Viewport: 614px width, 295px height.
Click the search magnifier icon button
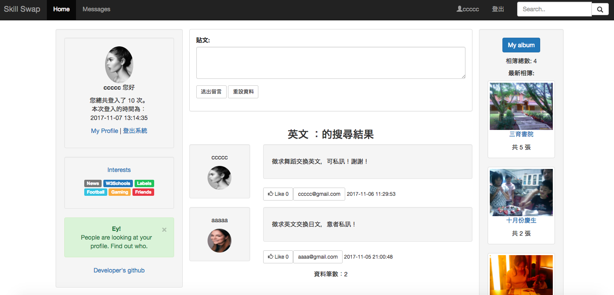coord(600,9)
